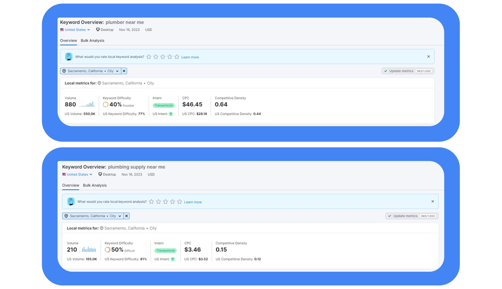Viewport: 502px width, 289px height.
Task: Remove Sacramento location filter in plumber near me panel
Action: [124, 71]
